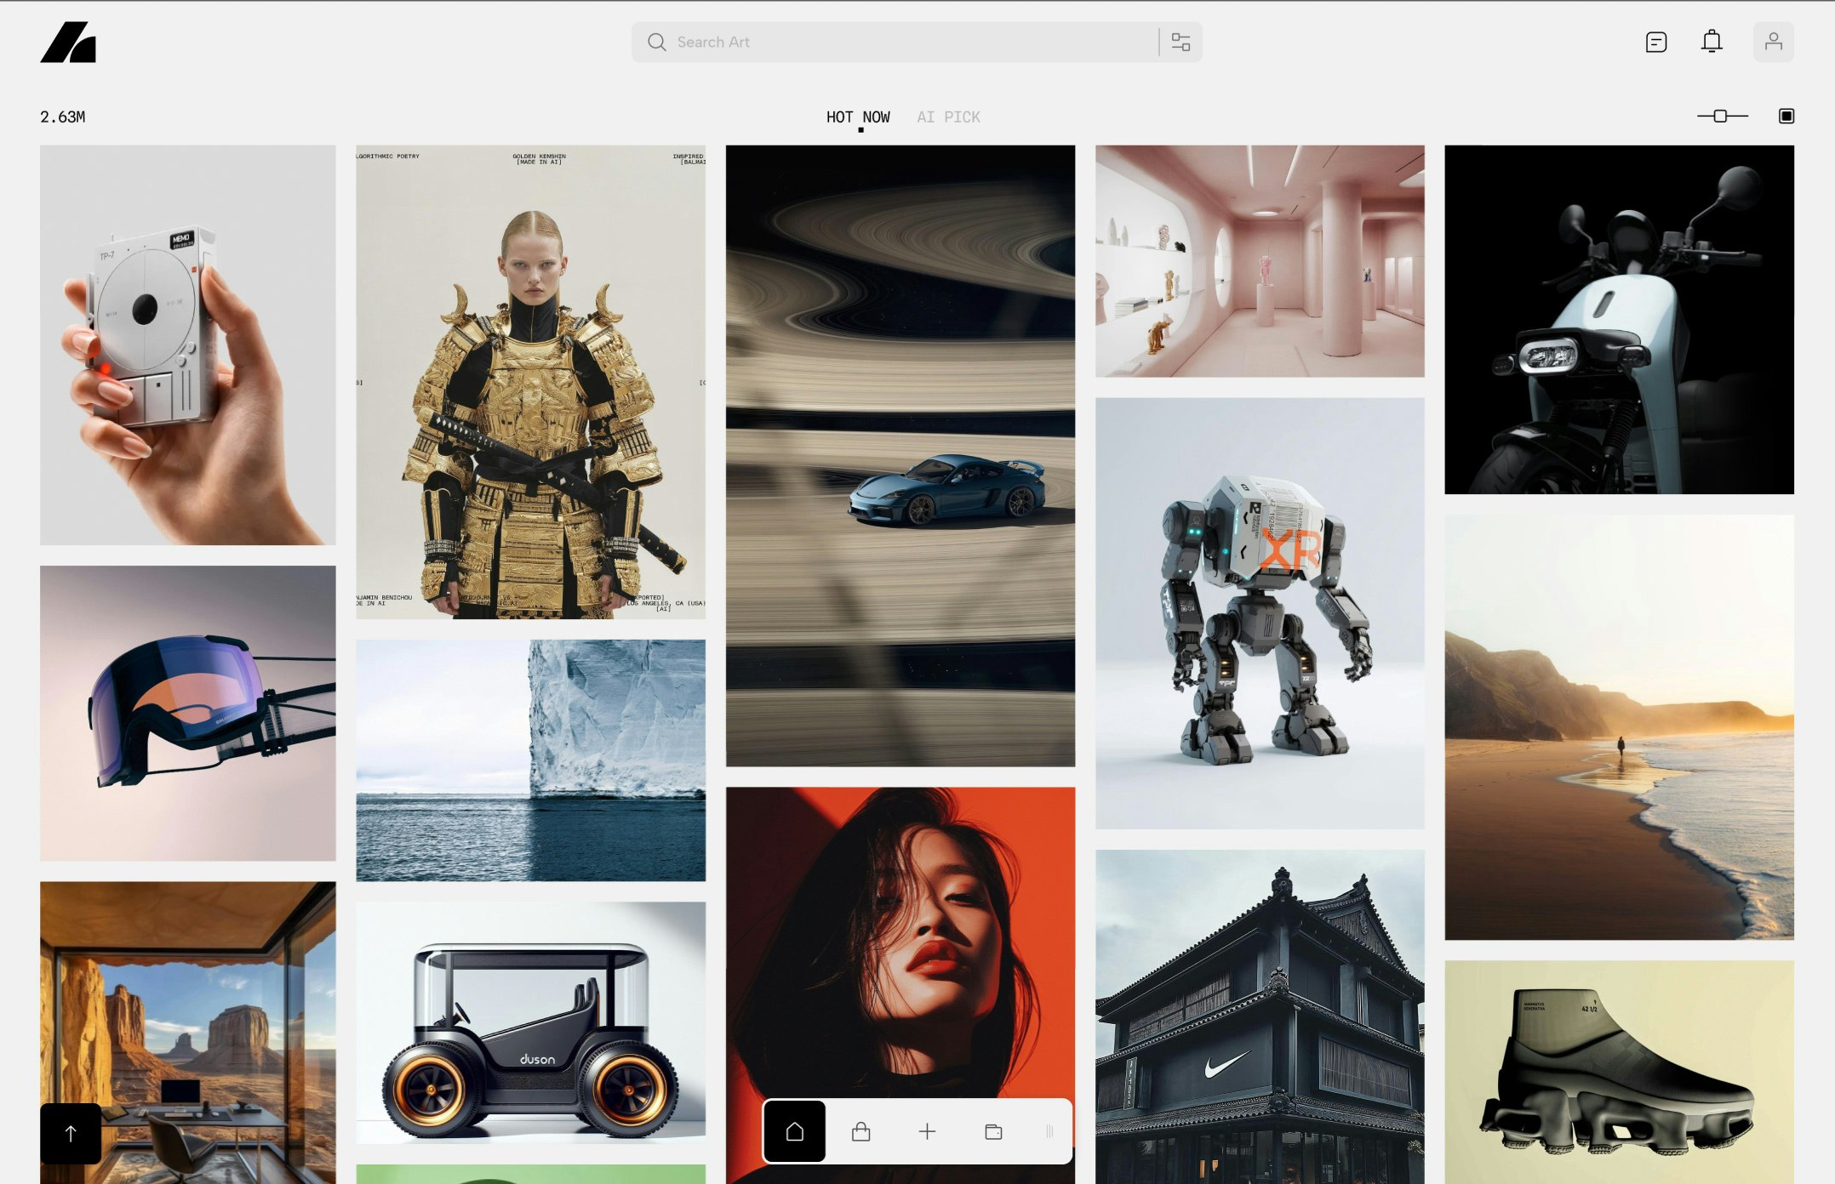Click the plus icon to add art

[x=927, y=1131]
